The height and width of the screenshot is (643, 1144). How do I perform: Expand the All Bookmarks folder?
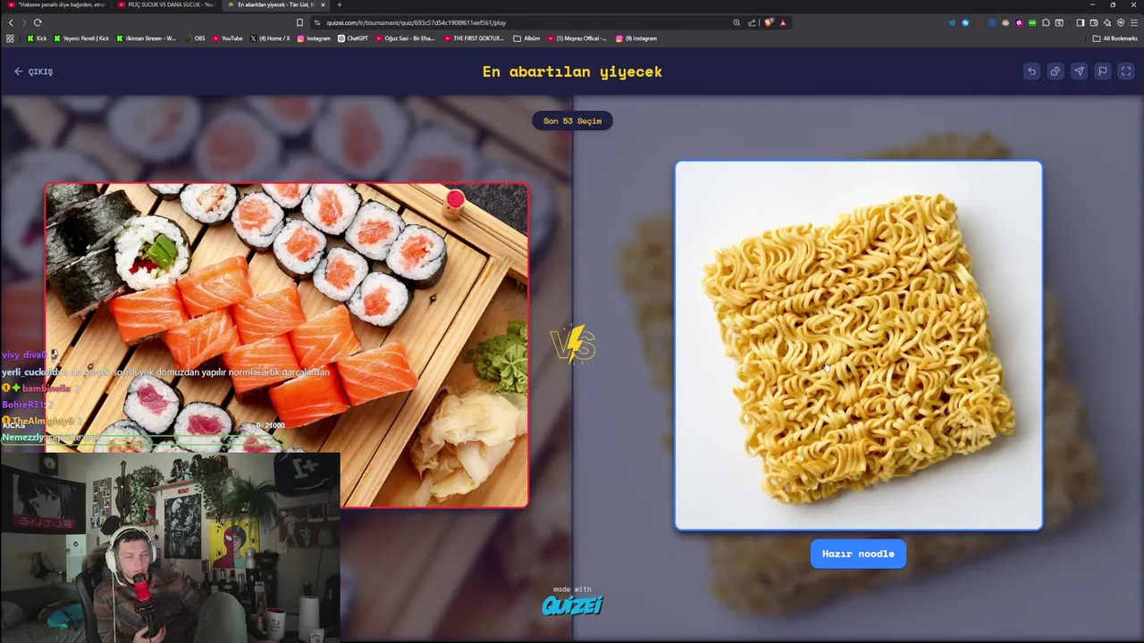click(1115, 38)
